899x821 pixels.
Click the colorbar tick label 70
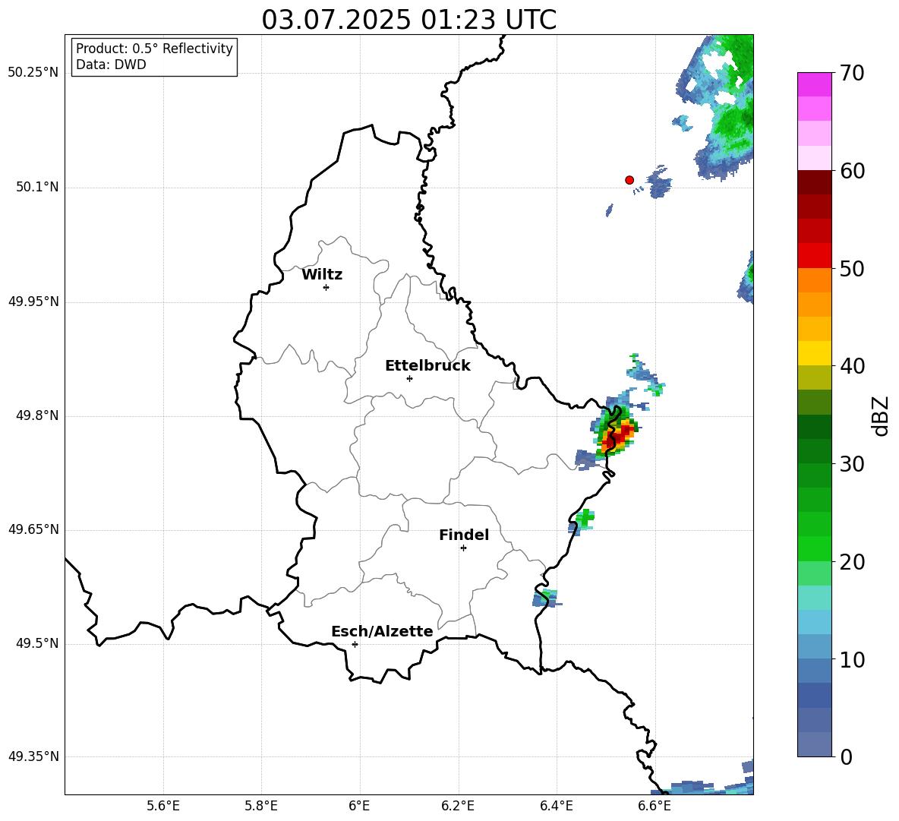pos(852,73)
